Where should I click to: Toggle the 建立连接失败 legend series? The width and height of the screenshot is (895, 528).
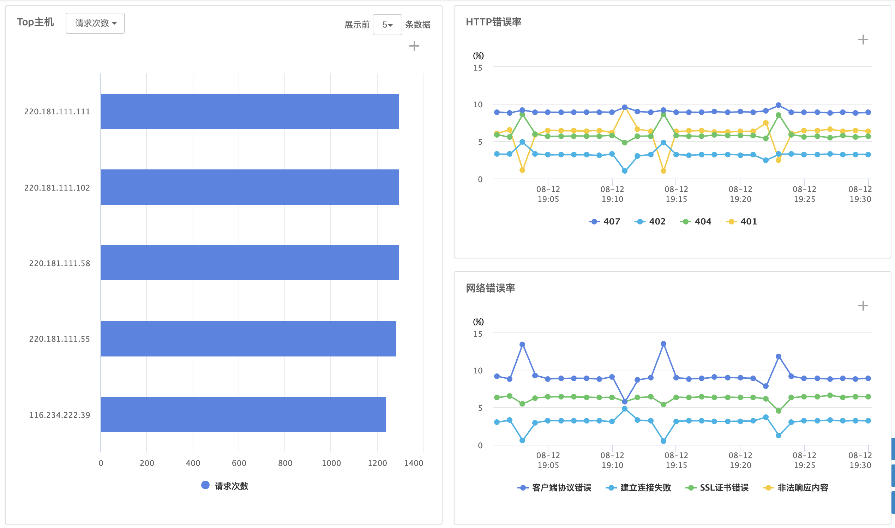point(638,488)
